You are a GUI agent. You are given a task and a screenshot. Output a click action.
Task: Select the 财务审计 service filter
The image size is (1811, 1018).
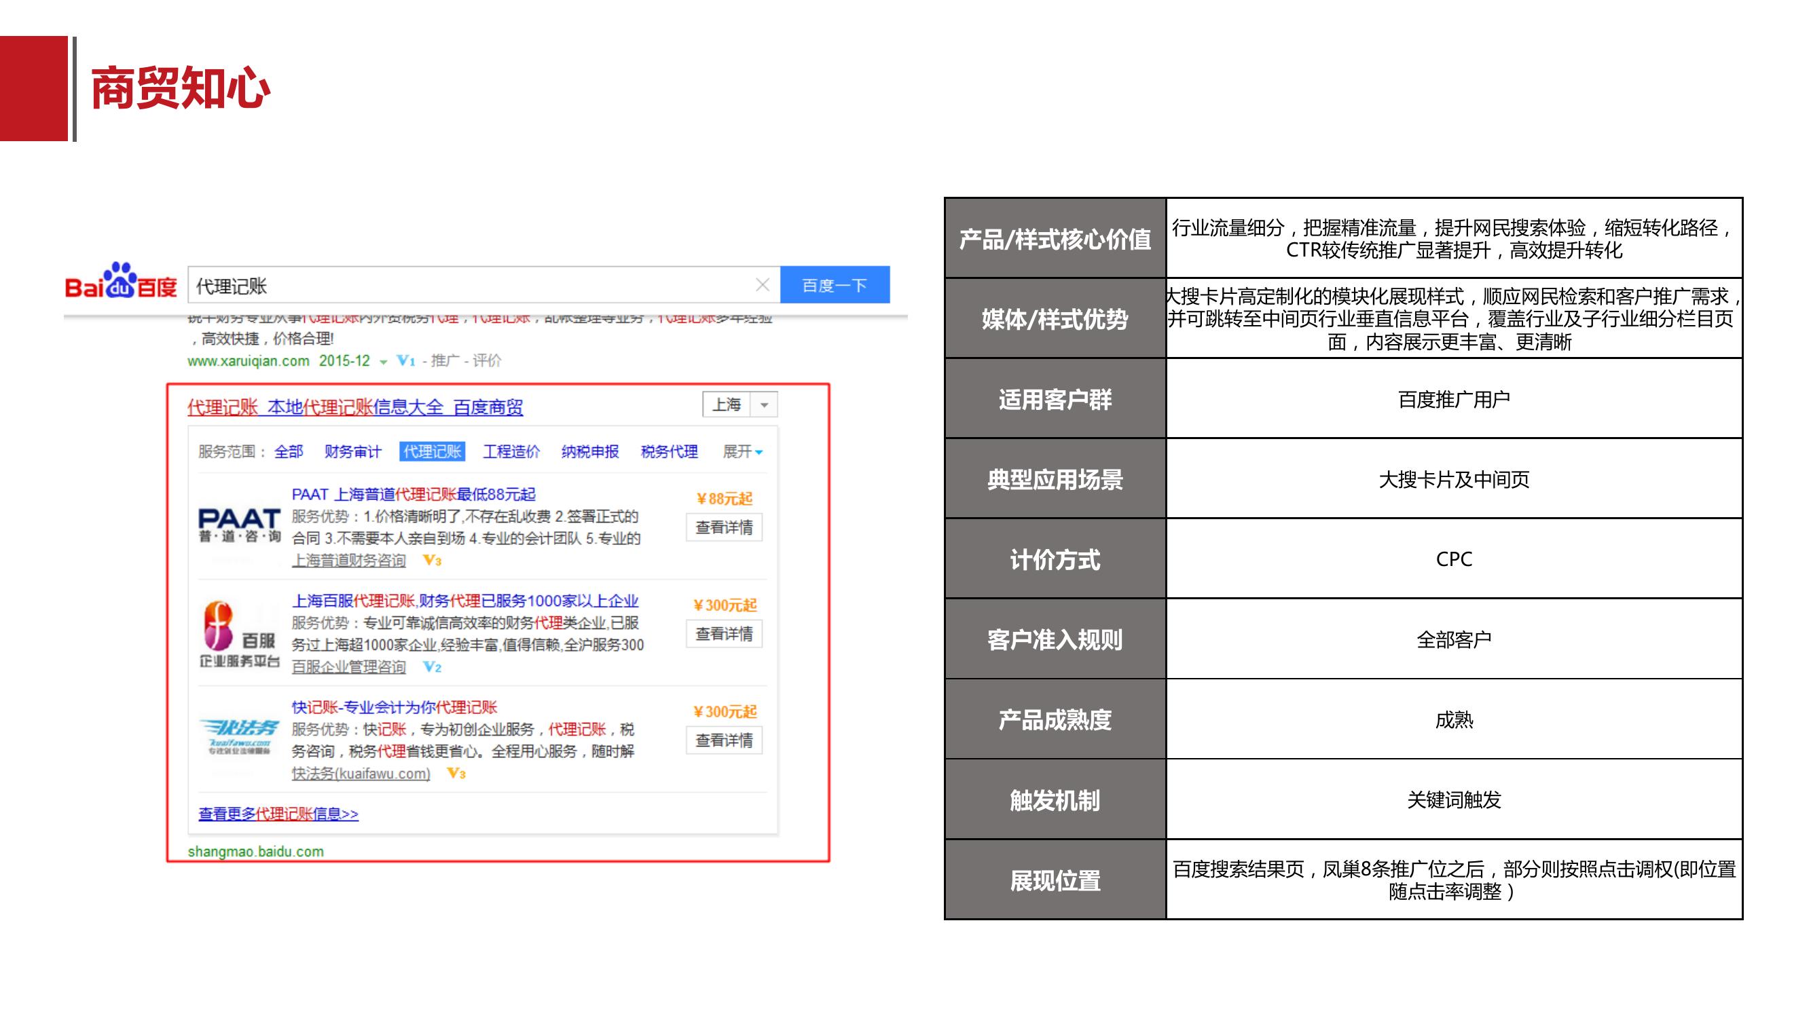(353, 452)
